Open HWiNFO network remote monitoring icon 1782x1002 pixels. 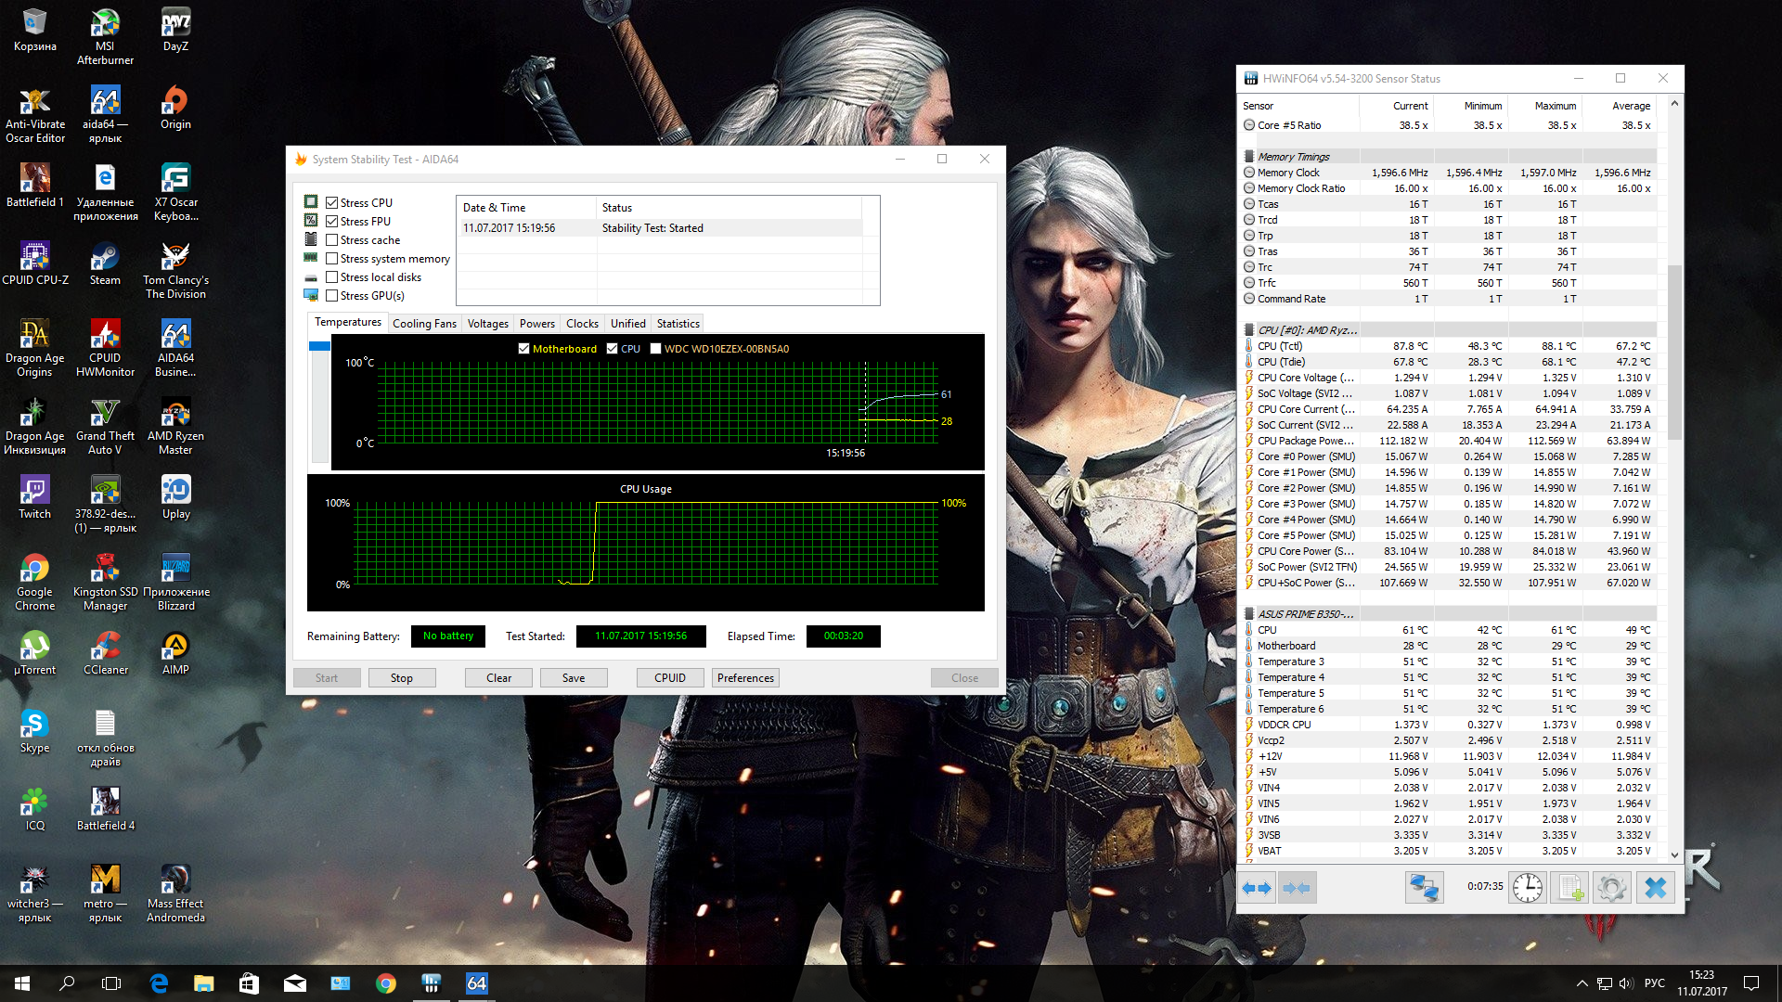point(1424,888)
